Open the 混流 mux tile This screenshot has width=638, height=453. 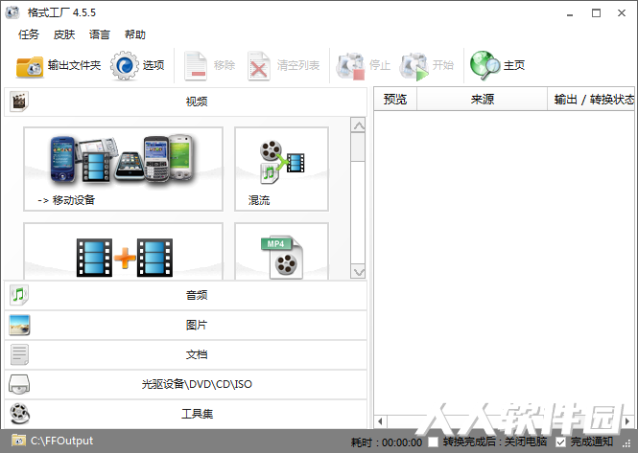click(281, 169)
